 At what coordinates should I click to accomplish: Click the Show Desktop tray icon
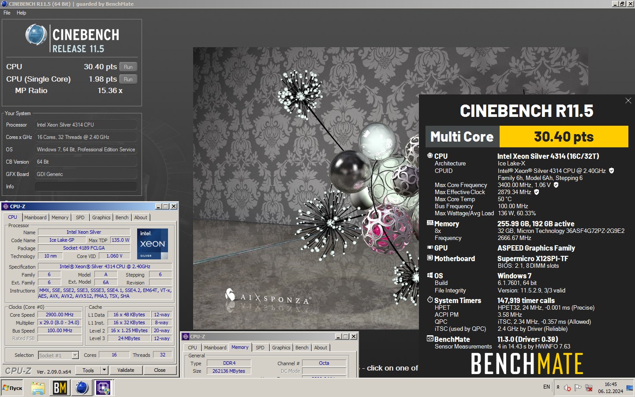pyautogui.click(x=630, y=388)
